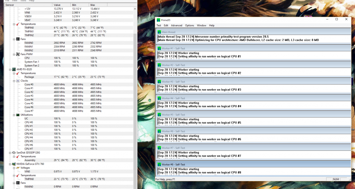Collapse the motherboard Fans node above FANIN0 2692 RPM
Viewport: 355px width, 189px height.
[14, 39]
